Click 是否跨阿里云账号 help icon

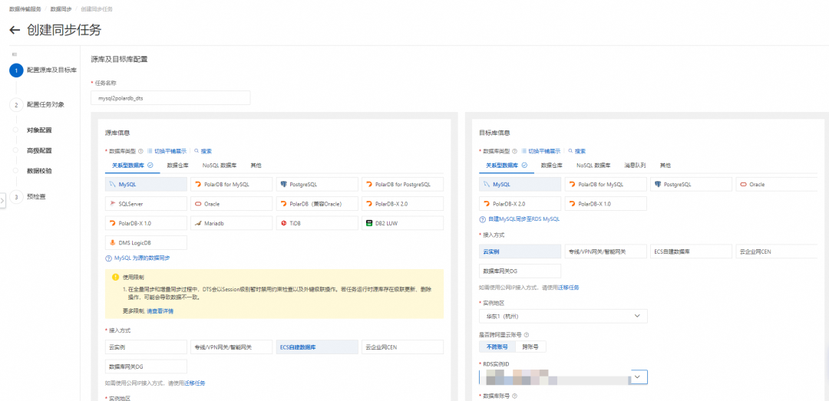[x=527, y=334]
